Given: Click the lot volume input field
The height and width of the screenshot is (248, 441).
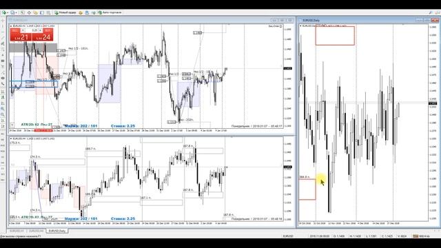Looking at the screenshot, I should 32,30.
